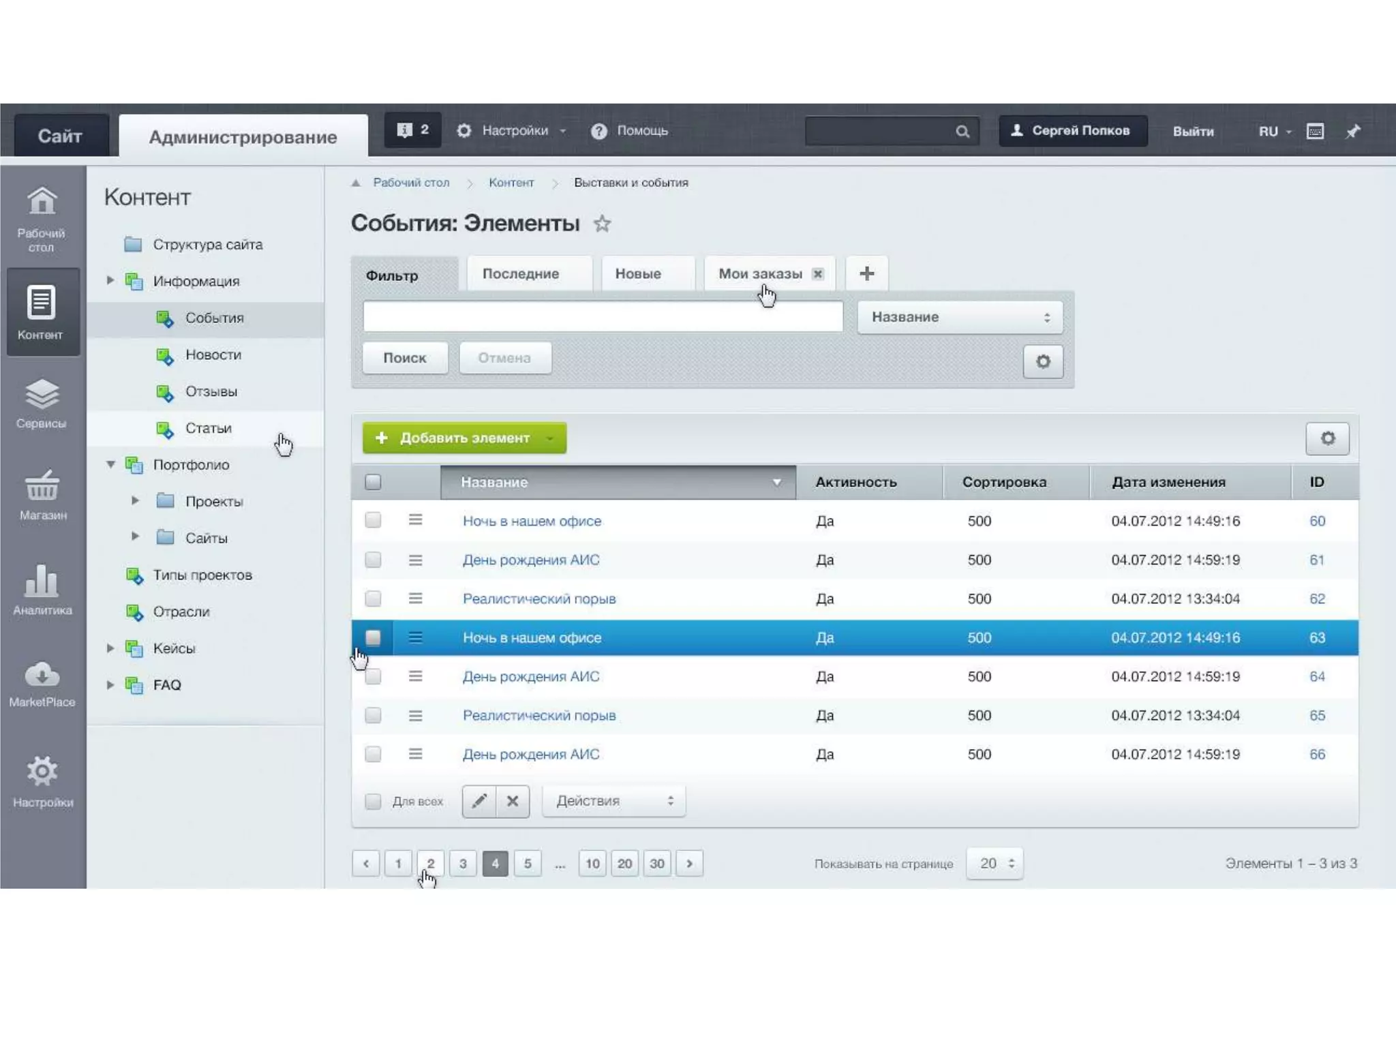The height and width of the screenshot is (1047, 1396).
Task: Open the MarketPlace cloud icon
Action: pos(42,675)
